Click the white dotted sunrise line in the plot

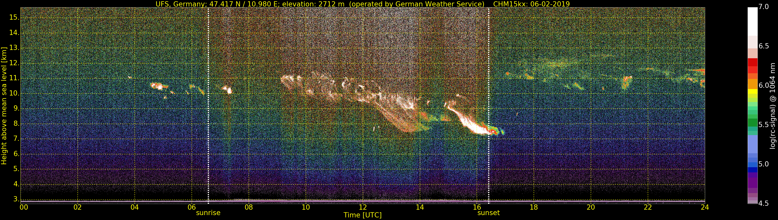click(x=209, y=106)
